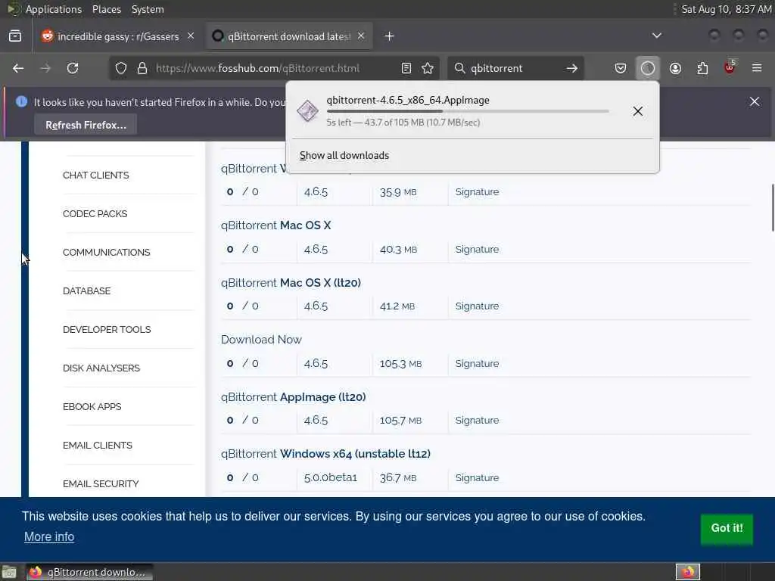
Task: Download qBittorrent AppImage (lt20)
Action: coord(293,396)
